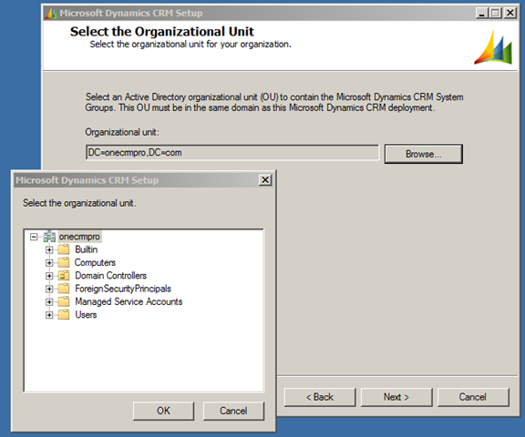525x437 pixels.
Task: Click the Organizational unit text field
Action: click(232, 153)
